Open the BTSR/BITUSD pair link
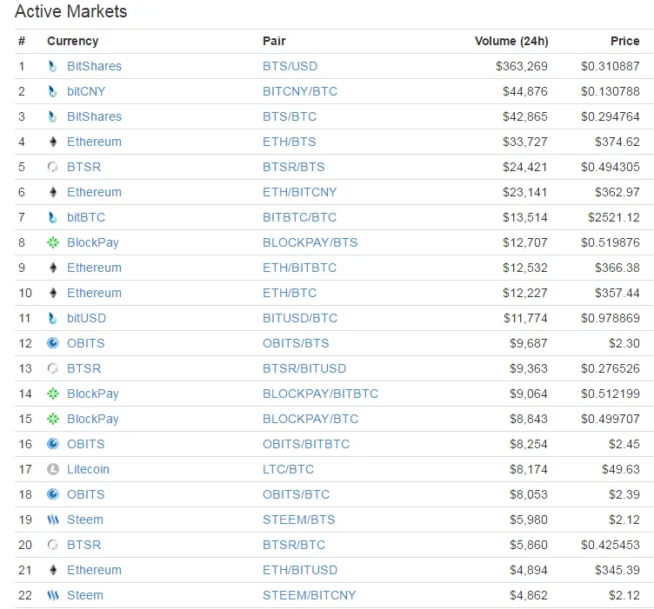The image size is (654, 609). (x=304, y=368)
